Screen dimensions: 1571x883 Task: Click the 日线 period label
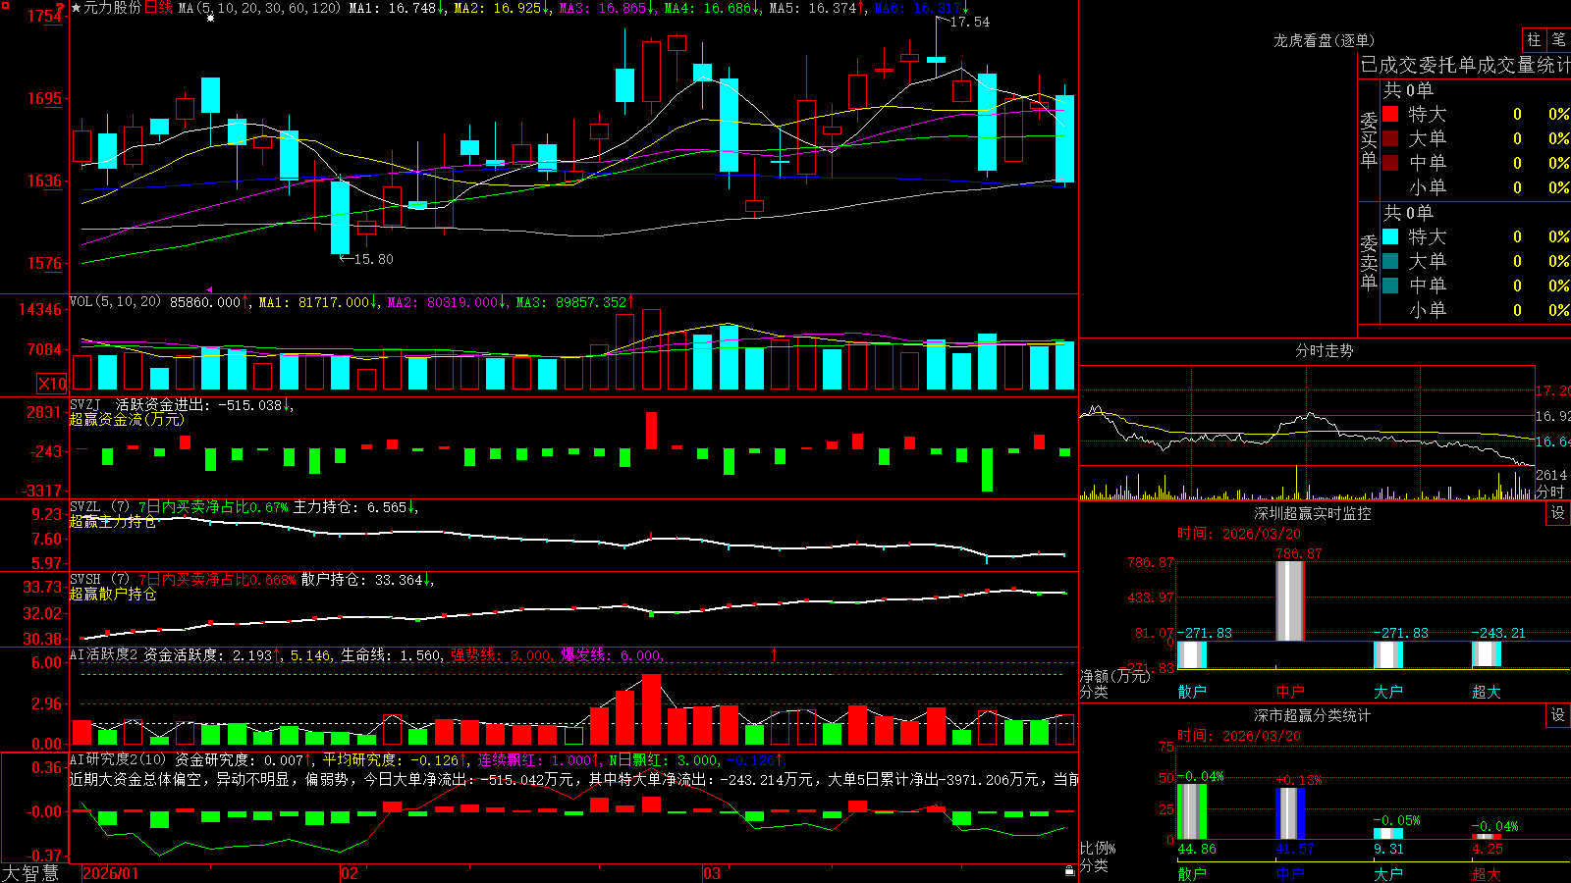(x=158, y=8)
